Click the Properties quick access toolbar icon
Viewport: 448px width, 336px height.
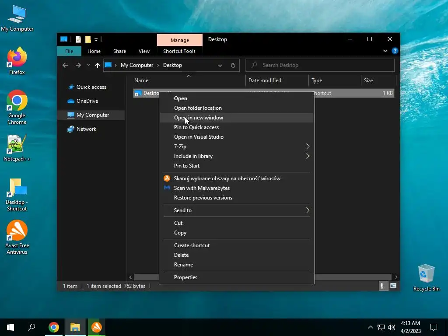78,39
